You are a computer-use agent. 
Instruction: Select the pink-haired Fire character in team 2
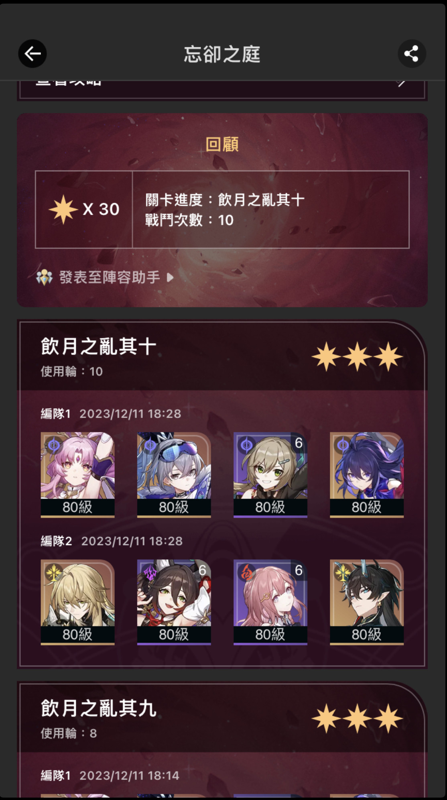[270, 602]
